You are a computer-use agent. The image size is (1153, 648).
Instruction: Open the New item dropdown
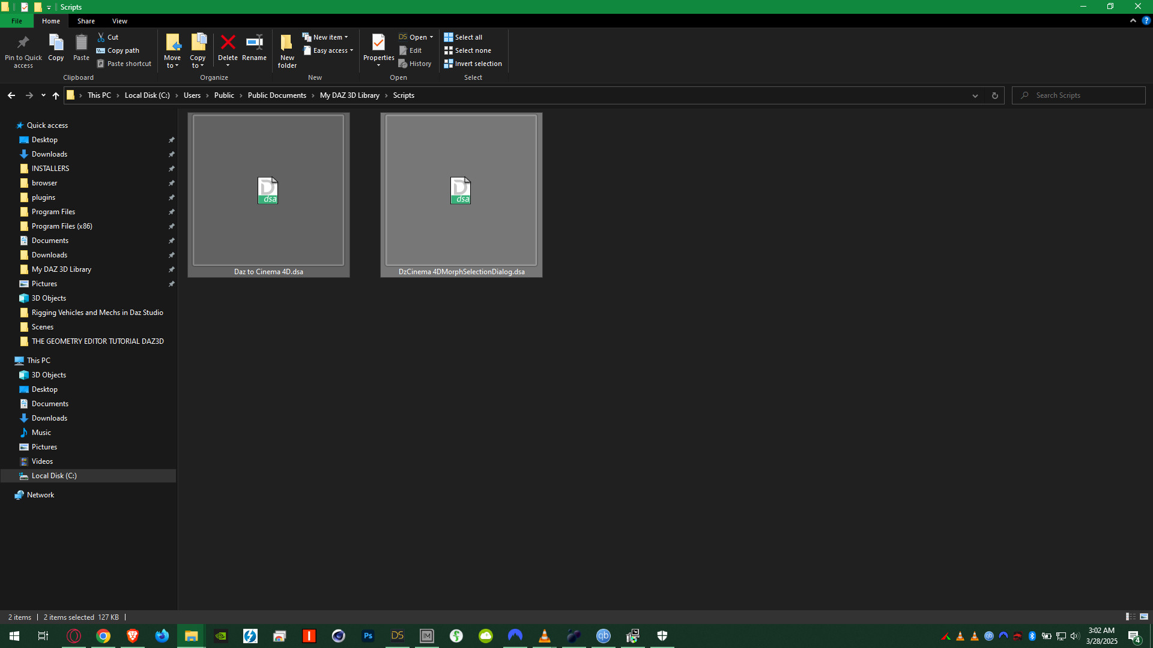(x=325, y=37)
